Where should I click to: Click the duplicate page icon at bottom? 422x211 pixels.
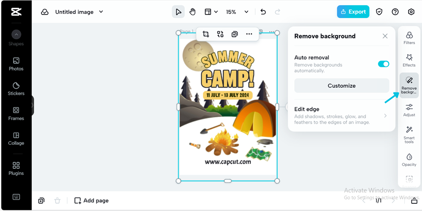coord(41,200)
